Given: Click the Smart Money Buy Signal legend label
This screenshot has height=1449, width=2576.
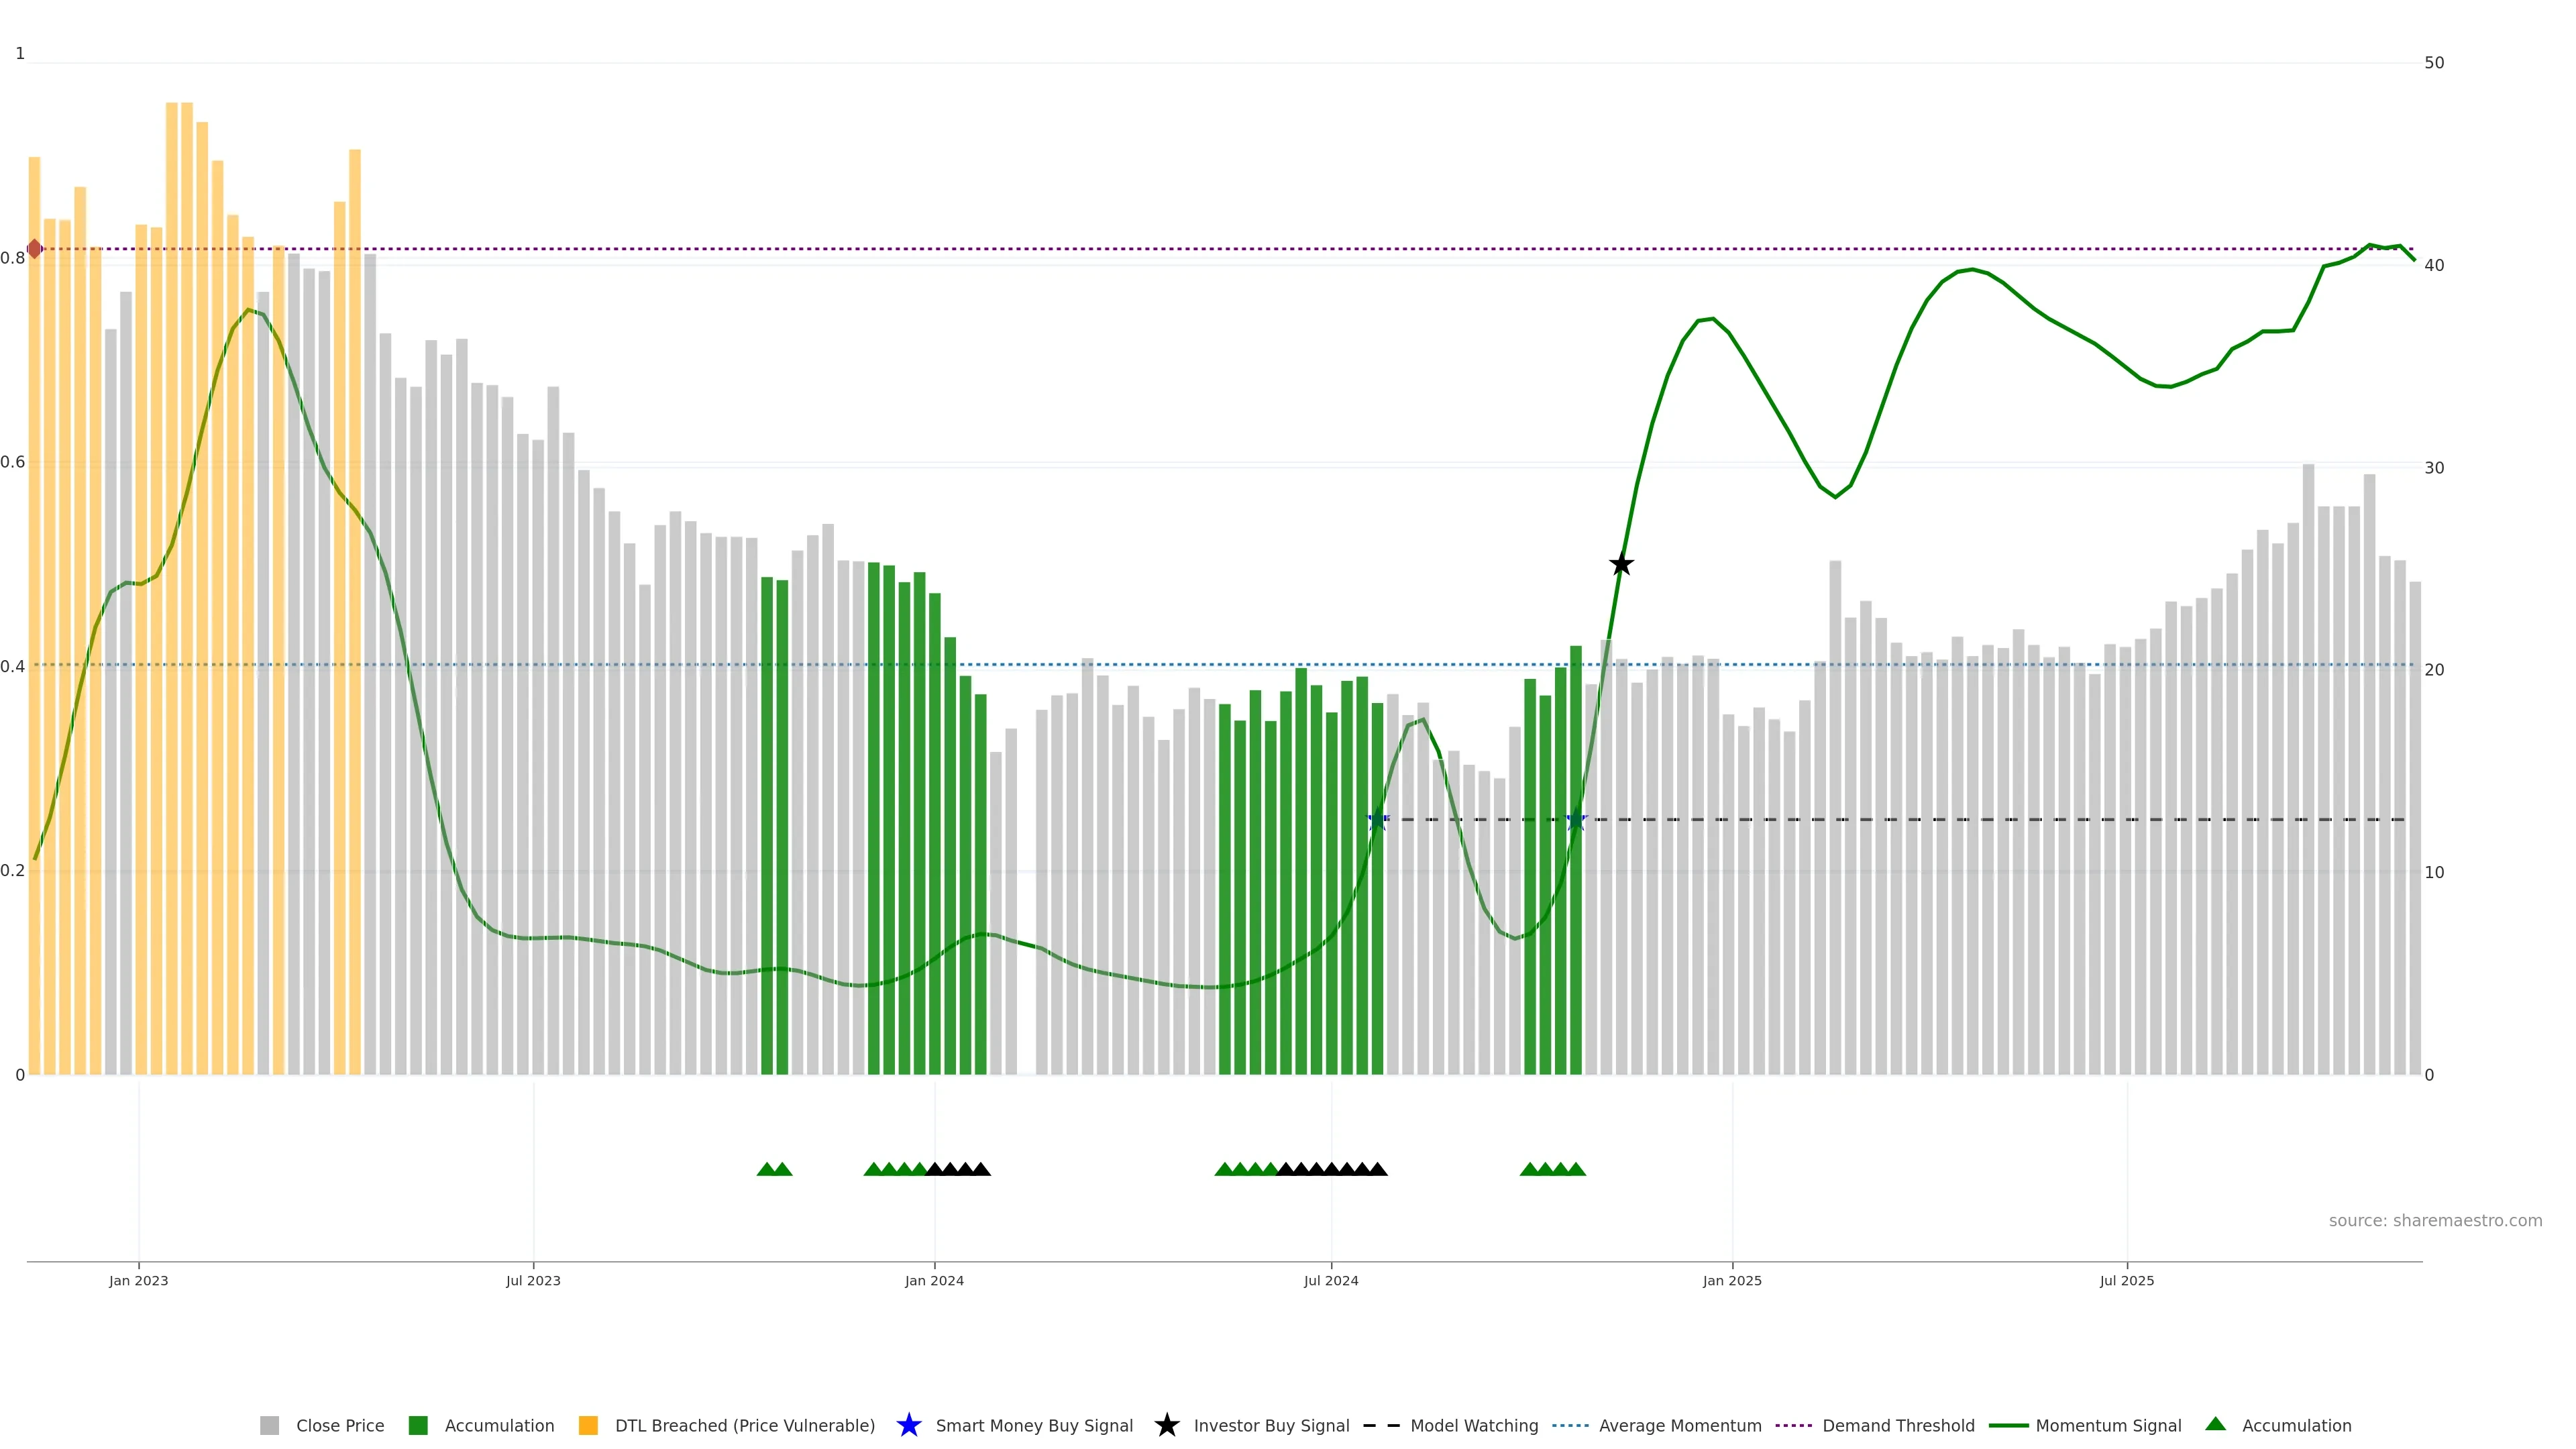Looking at the screenshot, I should (x=1034, y=1425).
